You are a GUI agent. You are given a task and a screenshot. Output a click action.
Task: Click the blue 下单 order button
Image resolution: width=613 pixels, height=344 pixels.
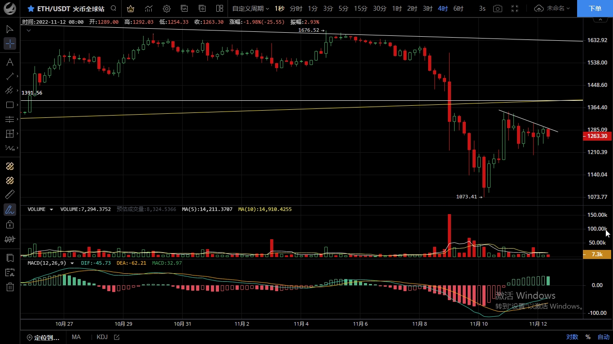pyautogui.click(x=595, y=9)
